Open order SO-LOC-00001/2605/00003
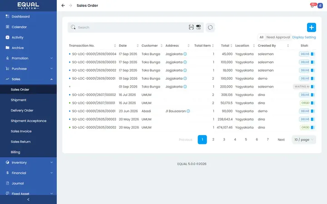The image size is (327, 204). (x=94, y=119)
